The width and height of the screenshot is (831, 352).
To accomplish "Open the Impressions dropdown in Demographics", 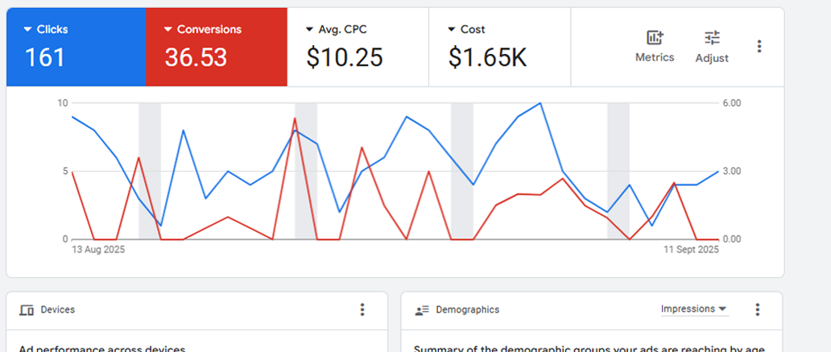I will 694,309.
